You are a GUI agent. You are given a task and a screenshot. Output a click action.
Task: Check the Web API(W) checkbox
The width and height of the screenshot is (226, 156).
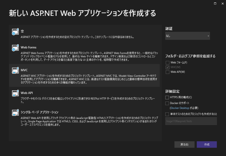click(167, 72)
